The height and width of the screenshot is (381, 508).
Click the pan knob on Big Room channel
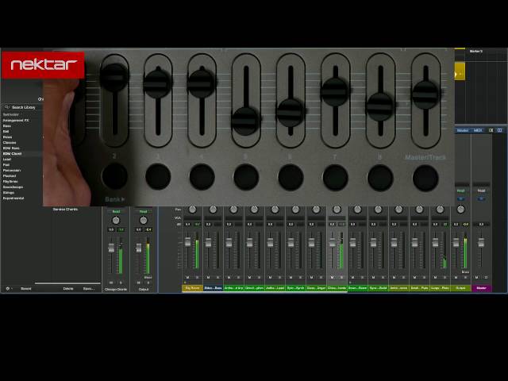[192, 210]
